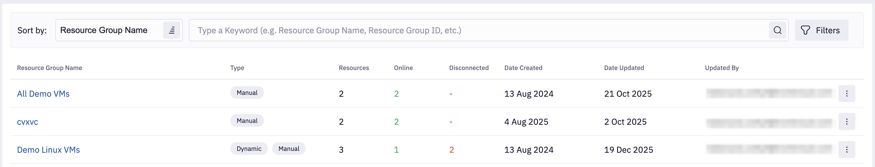Expand the Sort by Resource Group Name dropdown
This screenshot has width=875, height=167.
coord(109,30)
